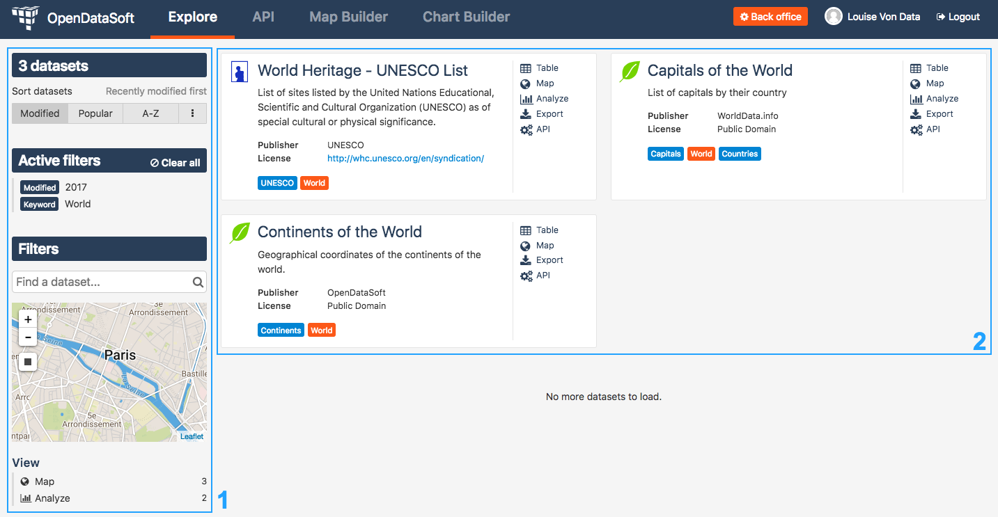The image size is (998, 517).
Task: Open Map view for Capitals of the World
Action: (x=927, y=83)
